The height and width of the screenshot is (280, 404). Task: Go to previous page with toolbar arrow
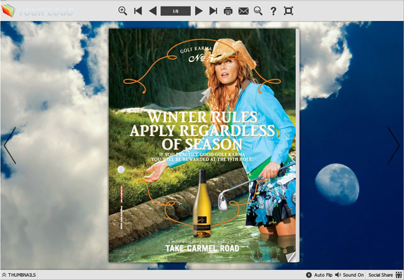(153, 11)
